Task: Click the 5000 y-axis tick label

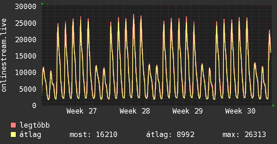Action: point(28,89)
